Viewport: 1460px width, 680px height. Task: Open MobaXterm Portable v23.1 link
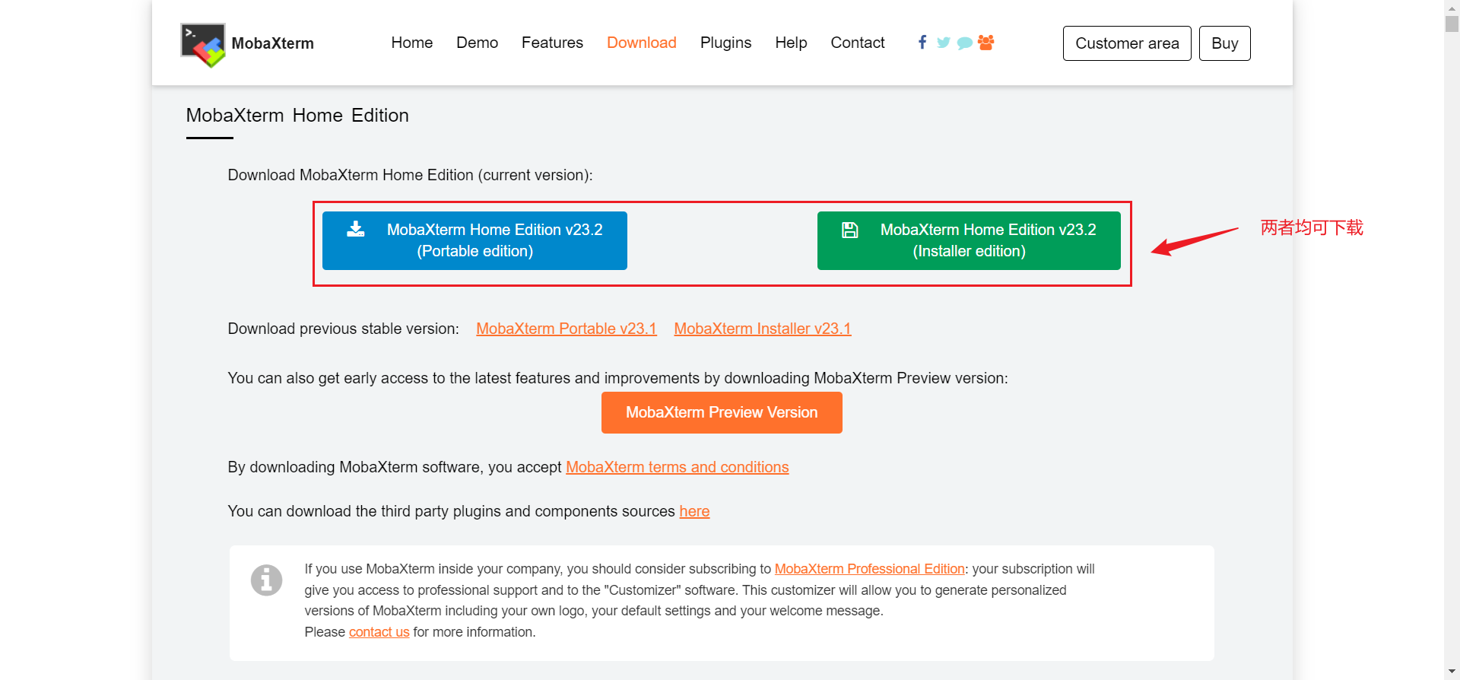tap(567, 329)
